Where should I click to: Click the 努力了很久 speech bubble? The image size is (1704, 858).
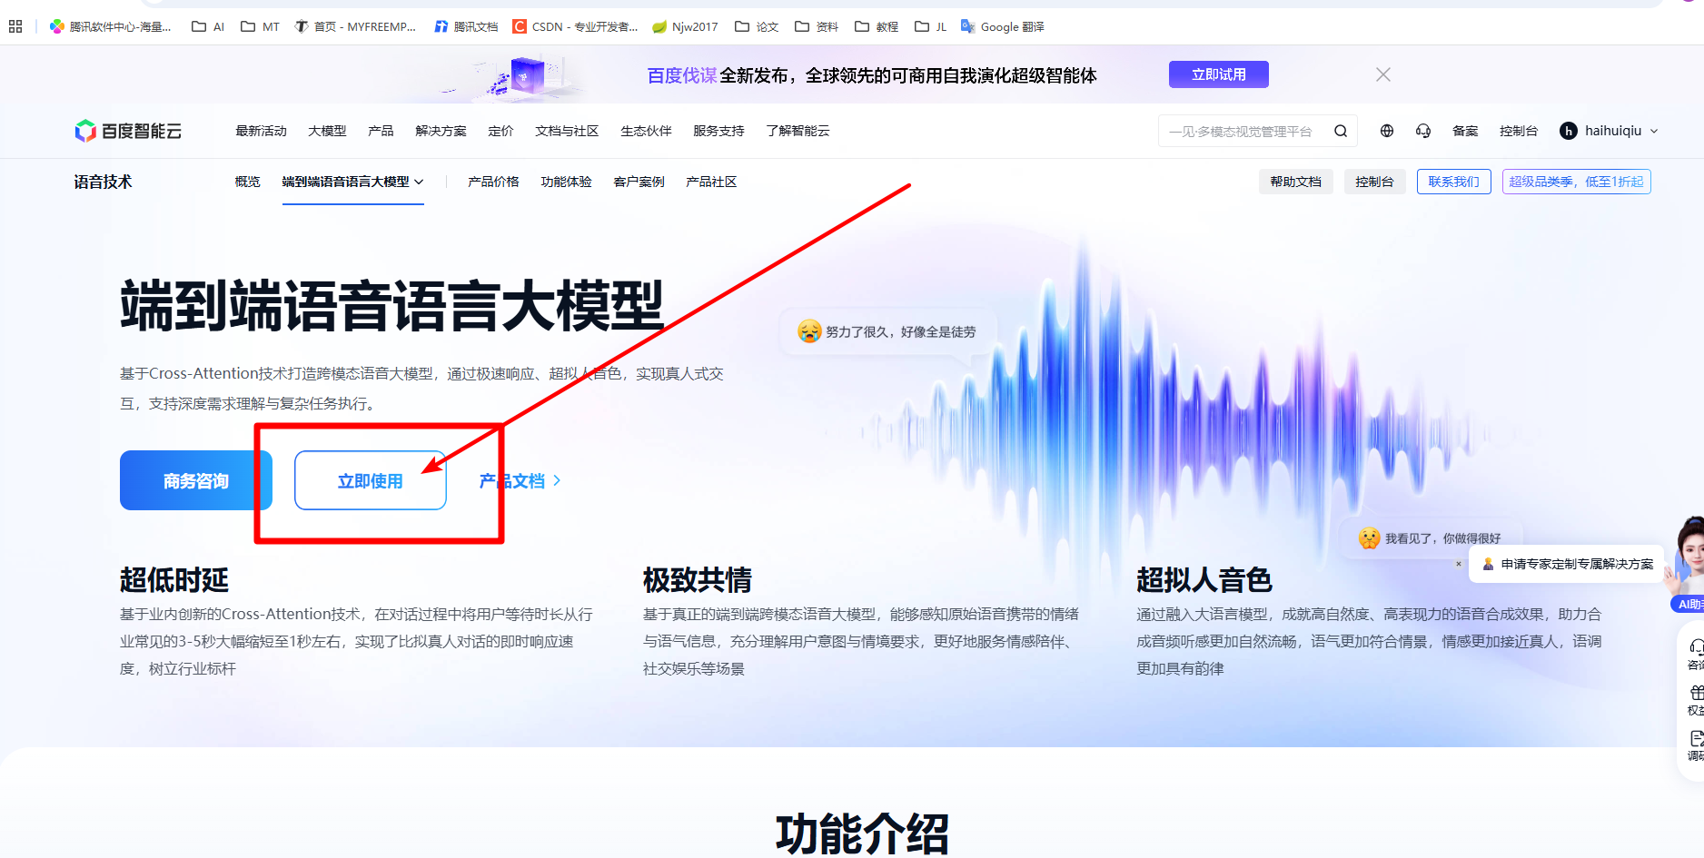pyautogui.click(x=887, y=331)
